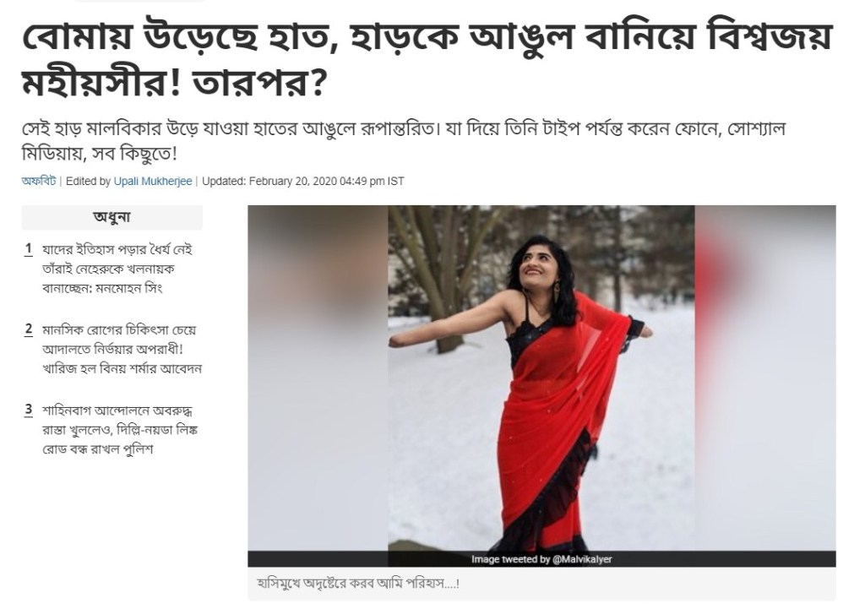Screen dimensions: 865x609
Task: Open the অফবিট category link
Action: (39, 181)
